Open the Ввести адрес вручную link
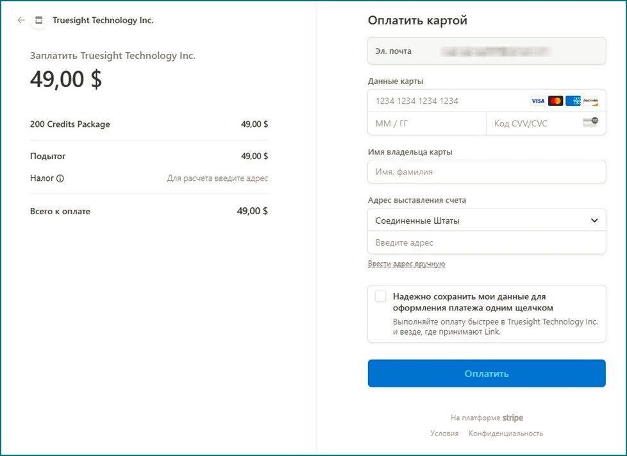 (406, 264)
